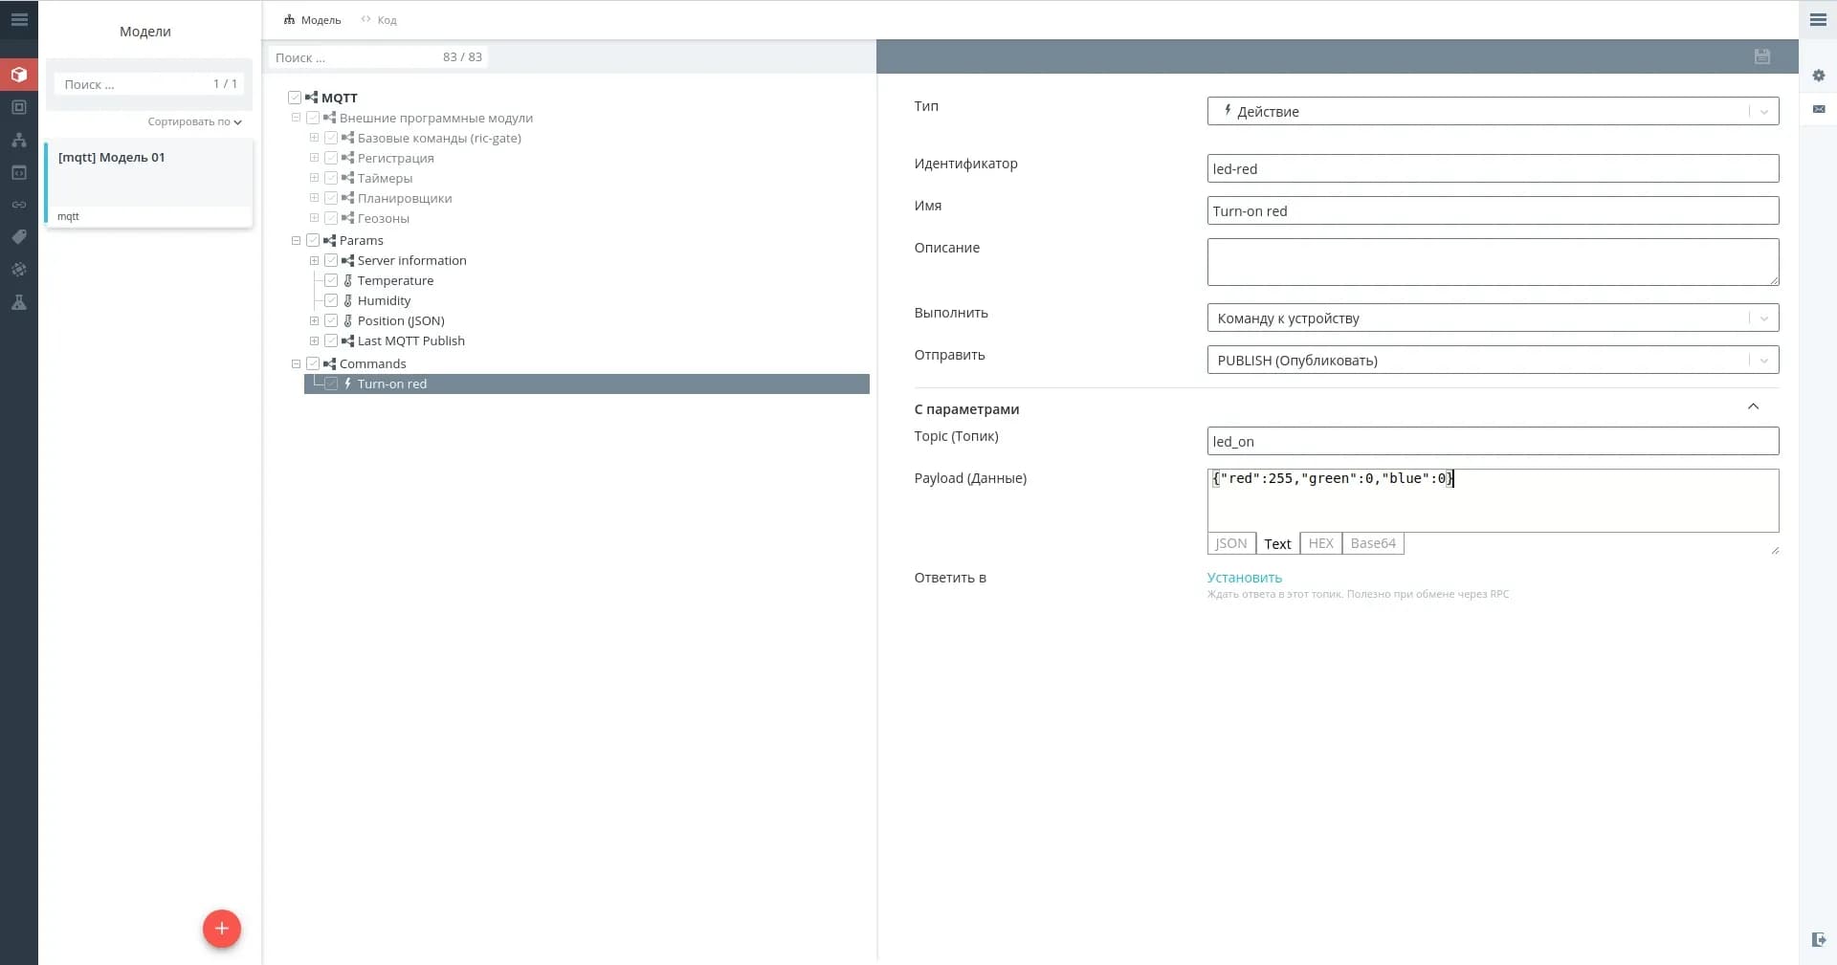Toggle the Humidity checkbox
The image size is (1837, 965).
pyautogui.click(x=331, y=300)
